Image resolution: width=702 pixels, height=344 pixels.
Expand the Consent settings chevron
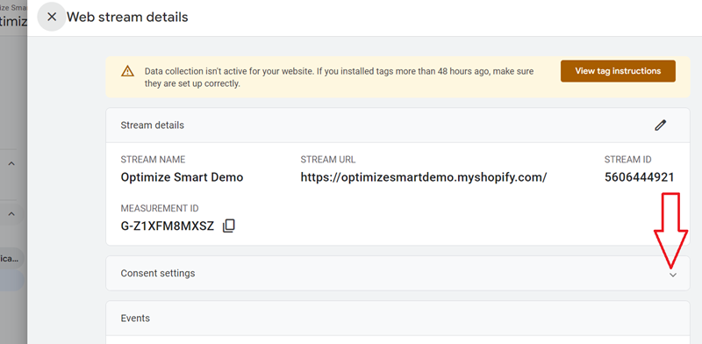click(x=673, y=275)
